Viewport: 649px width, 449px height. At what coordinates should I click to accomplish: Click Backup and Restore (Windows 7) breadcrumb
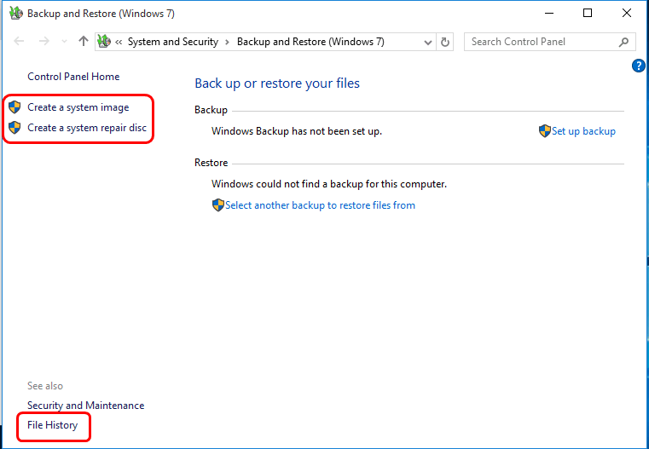click(310, 42)
